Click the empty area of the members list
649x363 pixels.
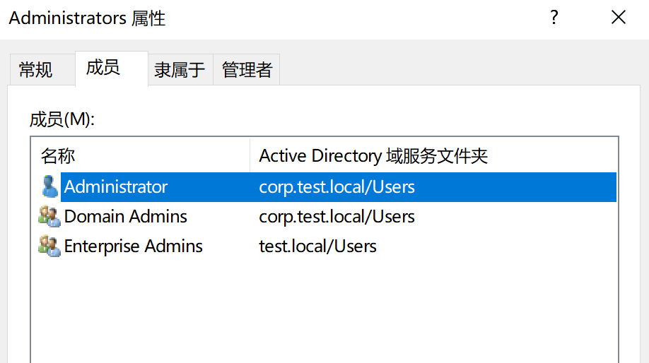(x=324, y=311)
